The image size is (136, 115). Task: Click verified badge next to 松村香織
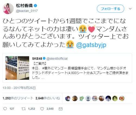click(x=35, y=6)
